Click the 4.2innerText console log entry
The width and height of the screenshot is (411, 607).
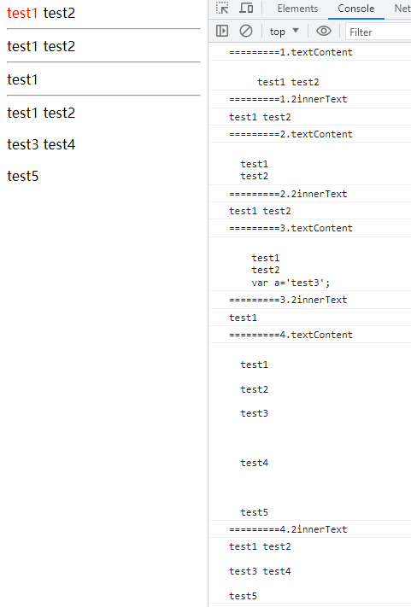point(288,529)
